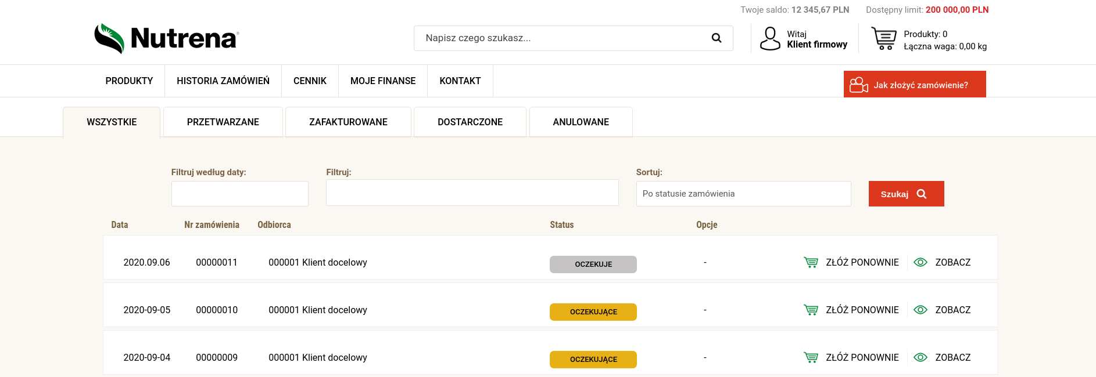
Task: Click the eye icon for order 00000010
Action: pos(920,310)
